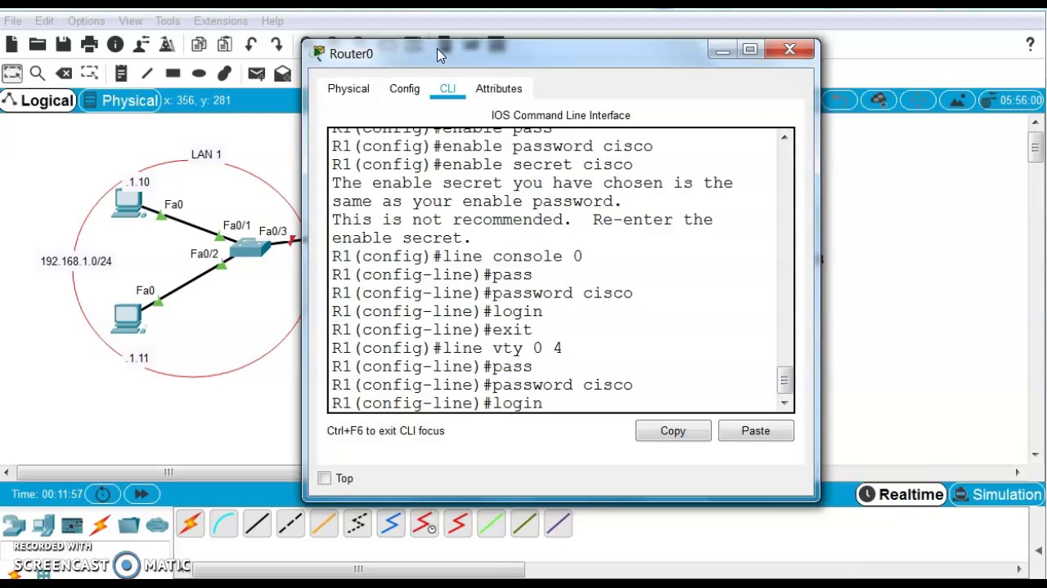Open the help question mark icon
This screenshot has width=1047, height=588.
(x=1030, y=44)
